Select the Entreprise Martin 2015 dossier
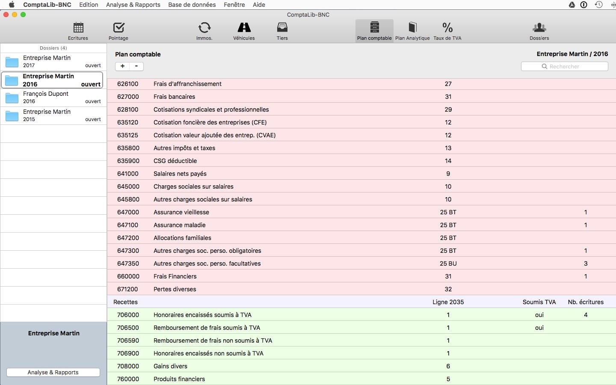 pyautogui.click(x=53, y=115)
